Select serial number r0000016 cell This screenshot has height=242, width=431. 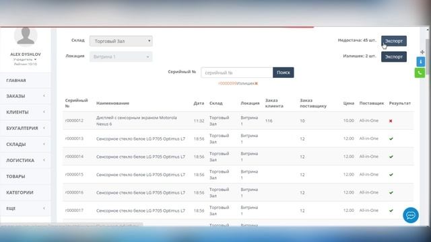point(74,192)
